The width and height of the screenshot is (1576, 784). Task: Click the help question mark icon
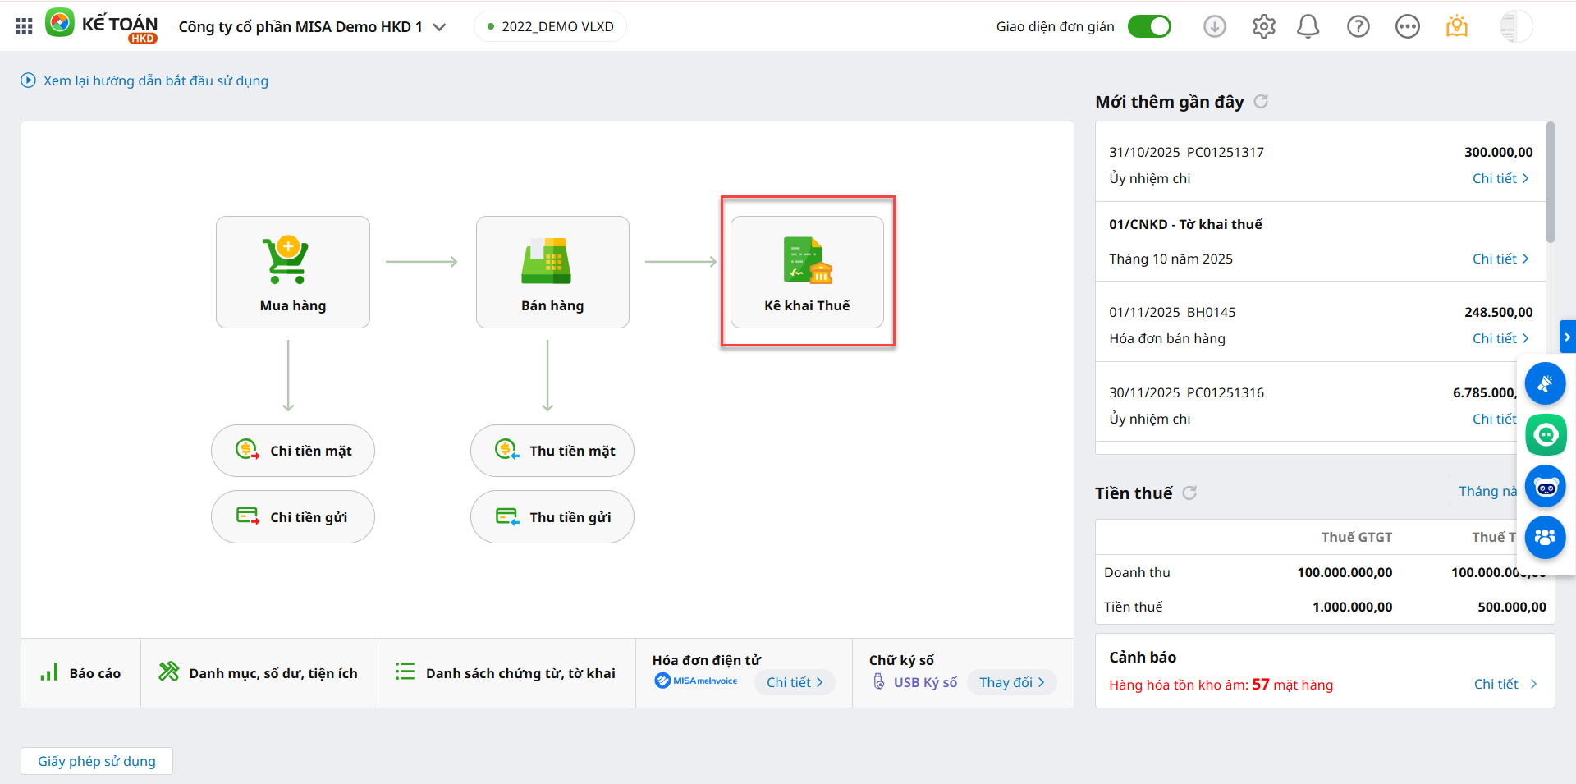point(1358,26)
